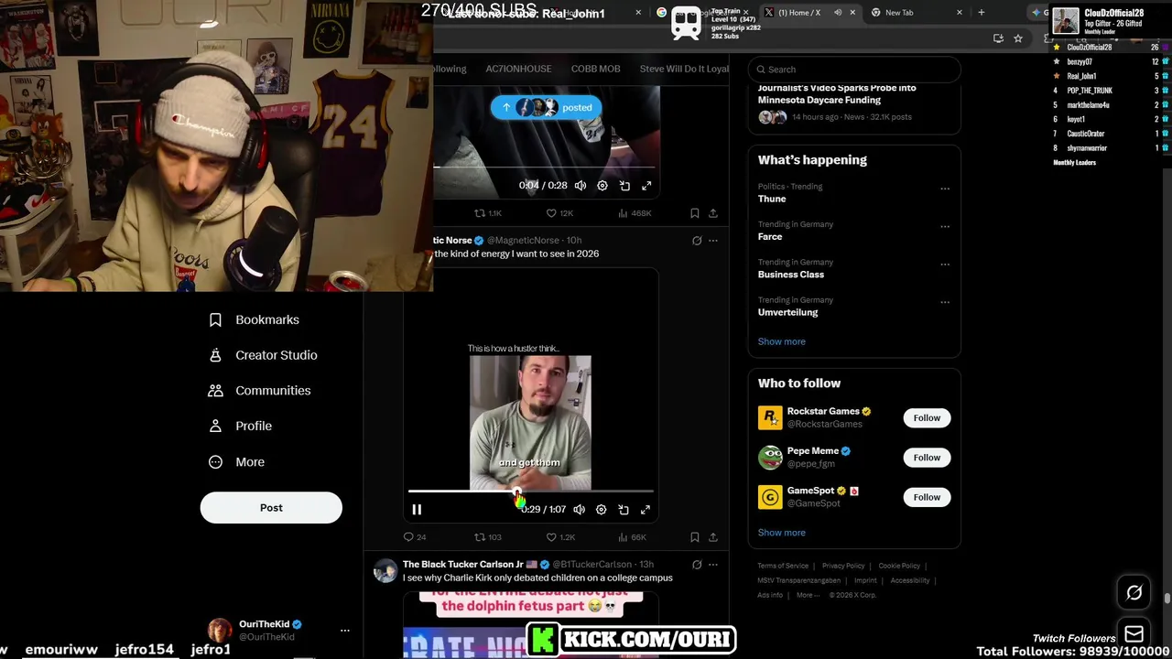Open more options on Magnetic Norse post
Image resolution: width=1172 pixels, height=659 pixels.
coord(713,241)
